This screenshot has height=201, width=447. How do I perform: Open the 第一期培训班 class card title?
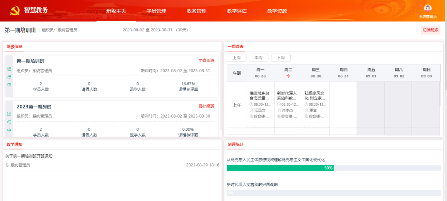(x=31, y=61)
